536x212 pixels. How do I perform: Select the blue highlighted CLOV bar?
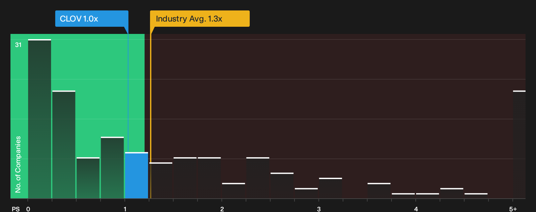click(137, 175)
